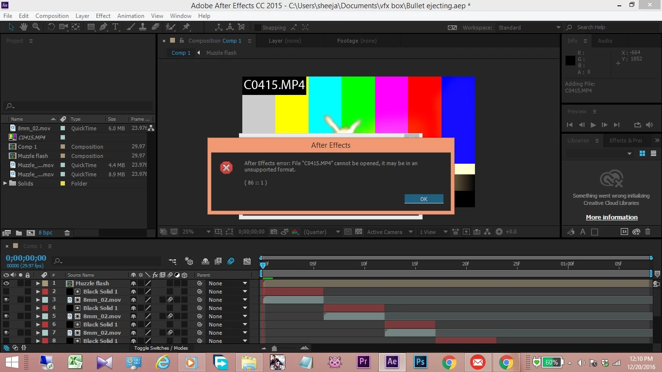The height and width of the screenshot is (372, 662).
Task: Toggle visibility of layer 7 8mm_02.mov
Action: [x=6, y=333]
